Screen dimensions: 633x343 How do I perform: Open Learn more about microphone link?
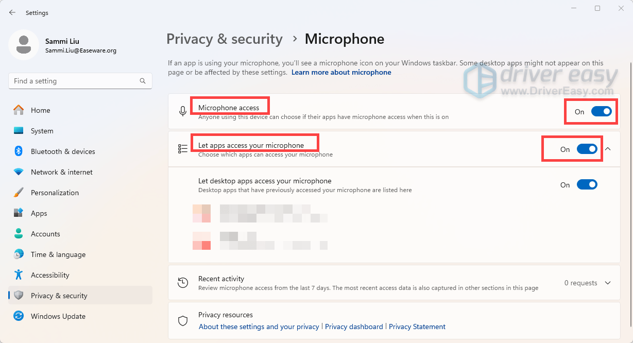tap(341, 73)
